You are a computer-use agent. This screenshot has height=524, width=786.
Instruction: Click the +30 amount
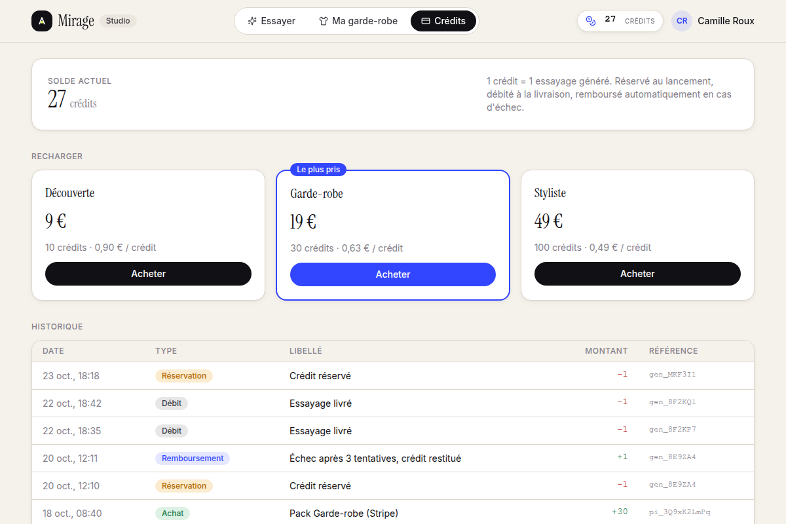point(620,512)
